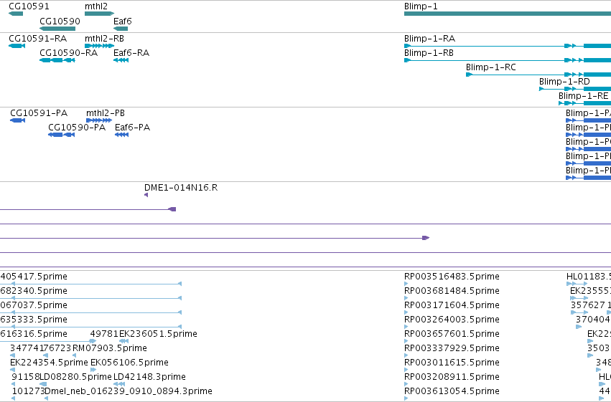The height and width of the screenshot is (402, 611).
Task: Click protein CG10590-PA
Action: (61, 135)
